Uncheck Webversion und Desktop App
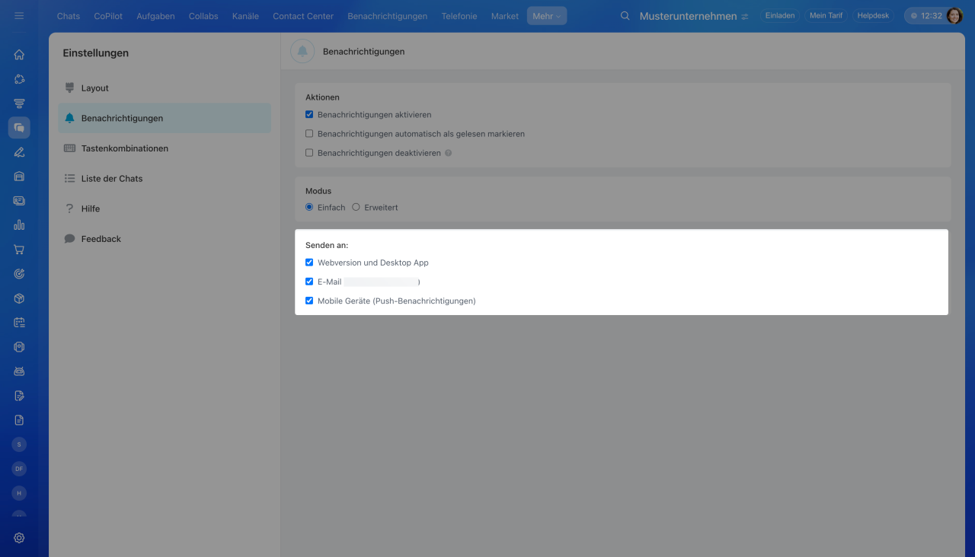The height and width of the screenshot is (557, 975). click(309, 263)
